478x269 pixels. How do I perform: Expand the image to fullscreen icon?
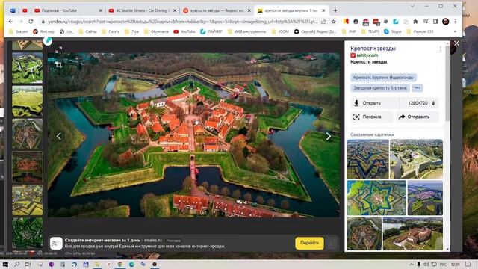(58, 49)
